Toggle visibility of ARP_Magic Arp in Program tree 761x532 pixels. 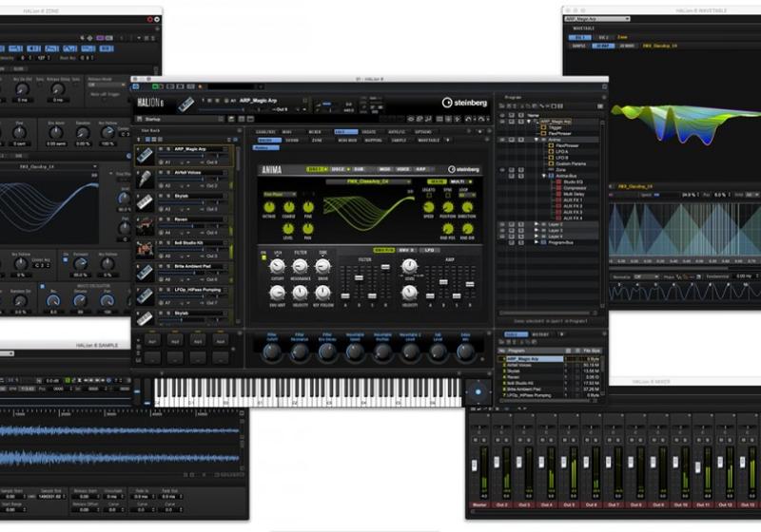click(502, 122)
